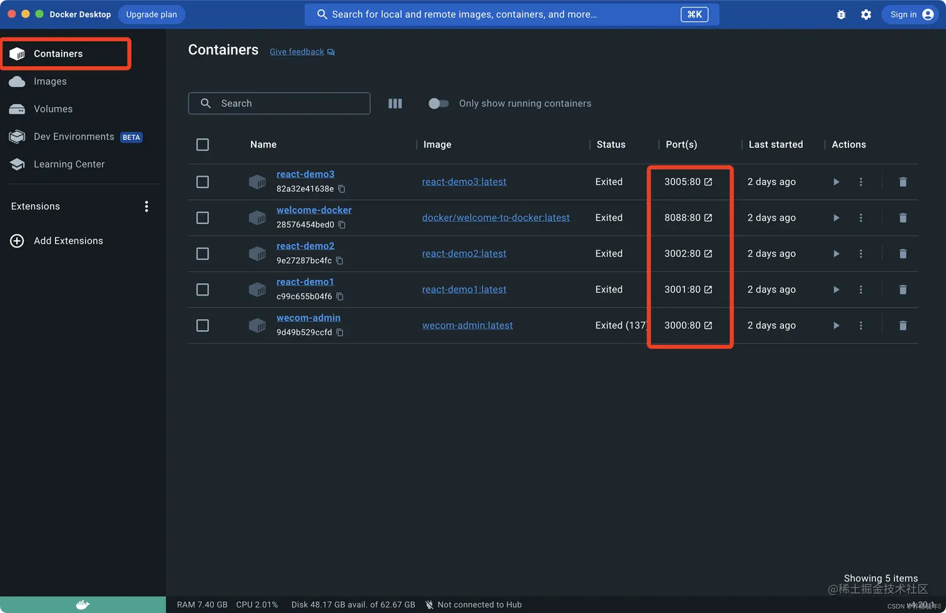Copy the wecom-admin container ID
The width and height of the screenshot is (946, 613).
340,332
